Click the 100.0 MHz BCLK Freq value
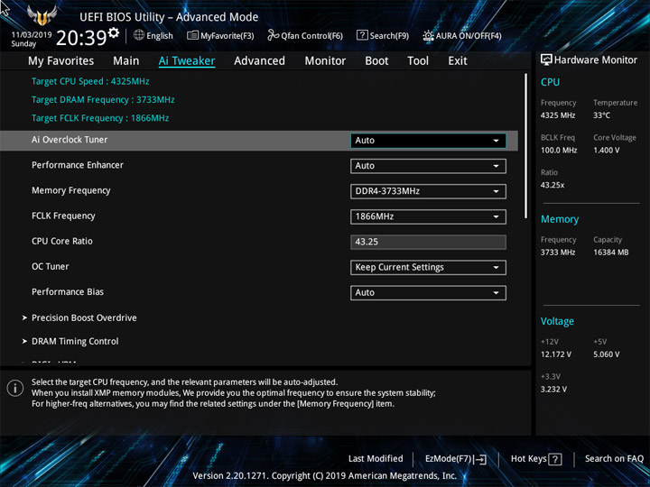The height and width of the screenshot is (487, 650). [559, 151]
